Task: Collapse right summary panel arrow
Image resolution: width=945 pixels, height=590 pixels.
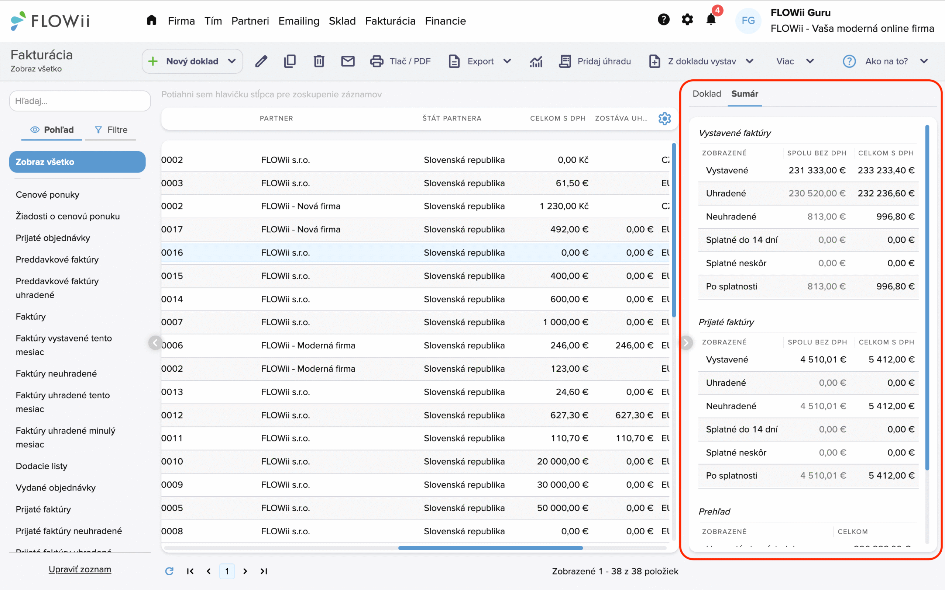Action: tap(686, 343)
